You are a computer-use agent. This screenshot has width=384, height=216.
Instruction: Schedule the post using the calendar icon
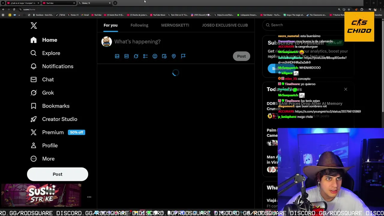[x=164, y=56]
